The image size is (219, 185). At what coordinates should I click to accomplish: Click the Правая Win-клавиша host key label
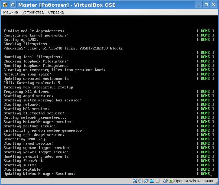pos(194,181)
